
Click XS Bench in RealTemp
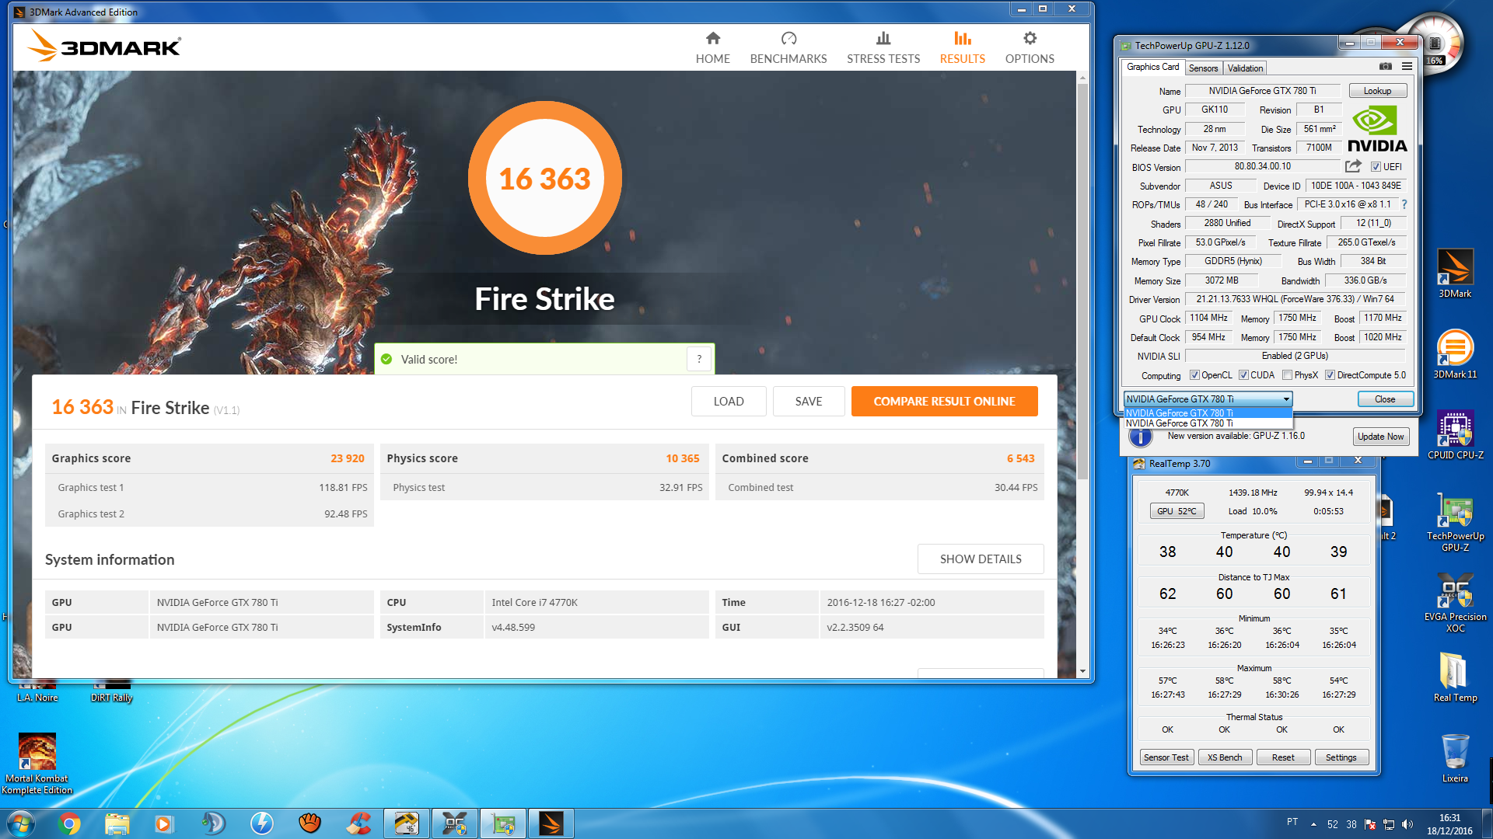tap(1224, 757)
